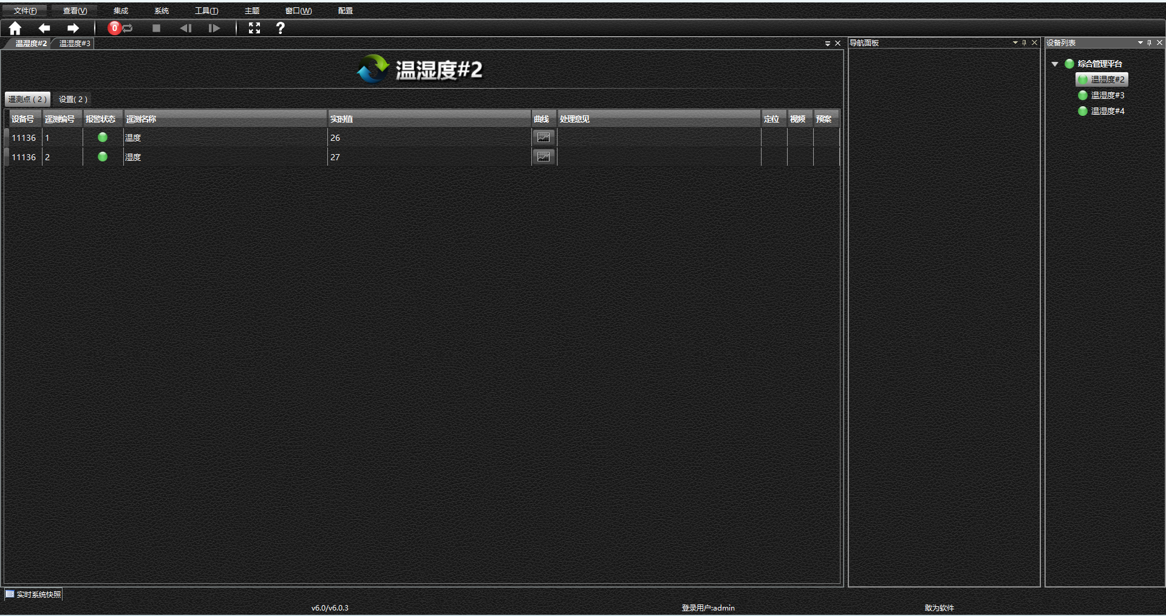
Task: Sort by the 遥测编号 column header
Action: 62,119
